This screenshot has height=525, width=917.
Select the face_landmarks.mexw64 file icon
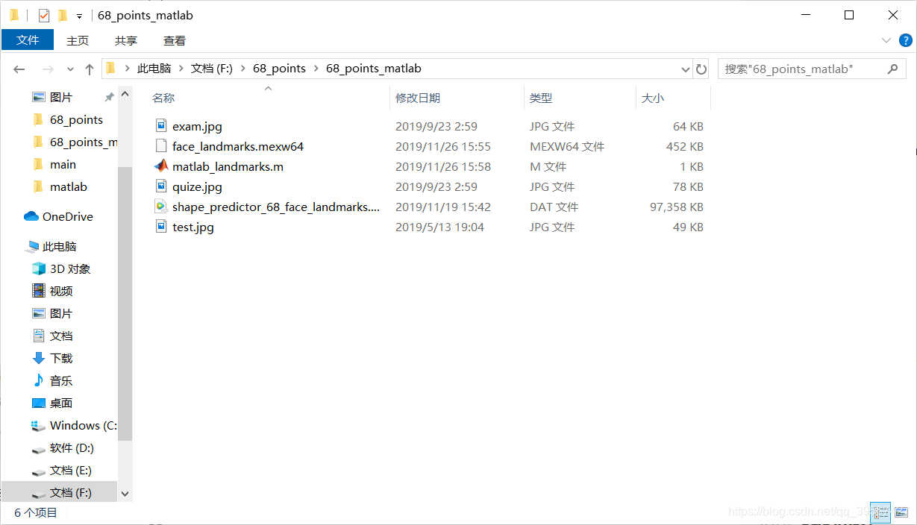[x=161, y=146]
